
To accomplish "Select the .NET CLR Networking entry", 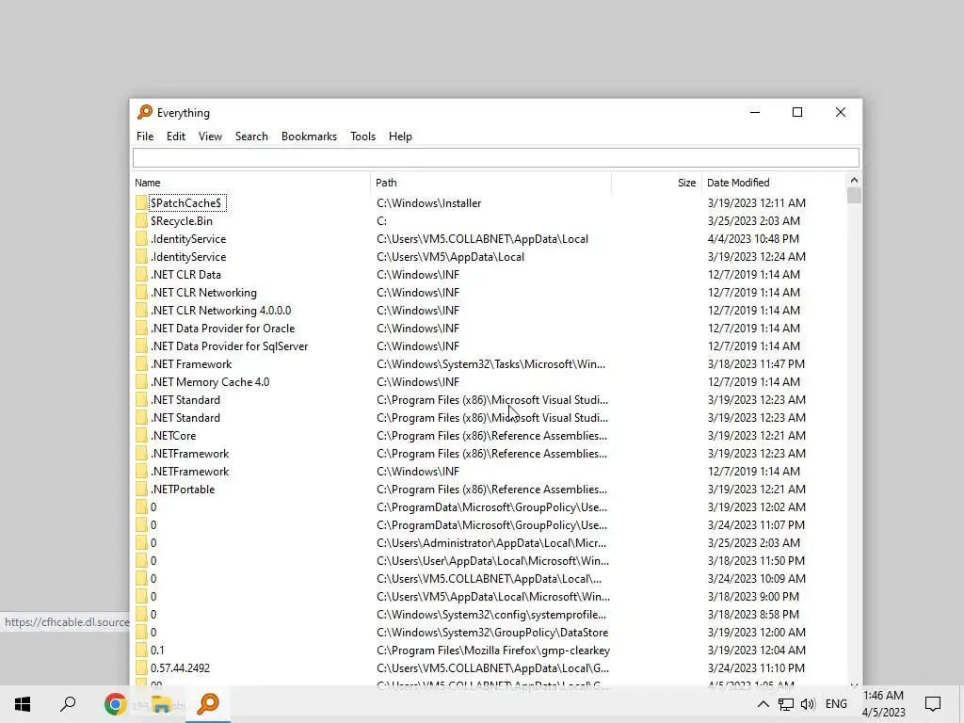I will point(203,293).
